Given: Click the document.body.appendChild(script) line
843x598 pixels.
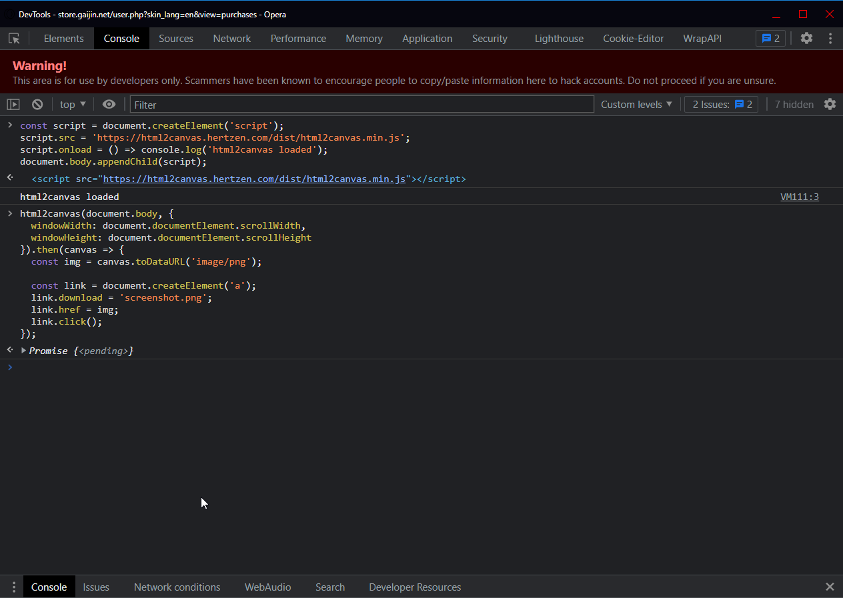Looking at the screenshot, I should coord(113,161).
